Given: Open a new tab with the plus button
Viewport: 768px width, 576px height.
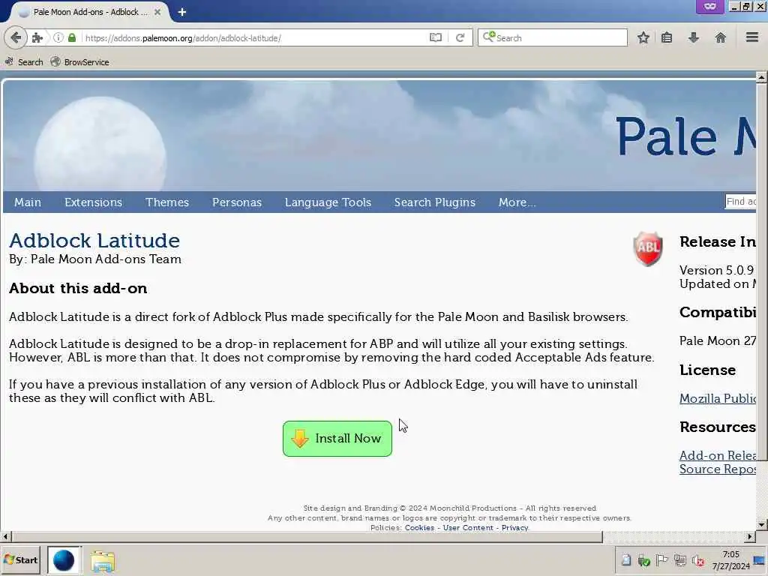Looking at the screenshot, I should 181,12.
